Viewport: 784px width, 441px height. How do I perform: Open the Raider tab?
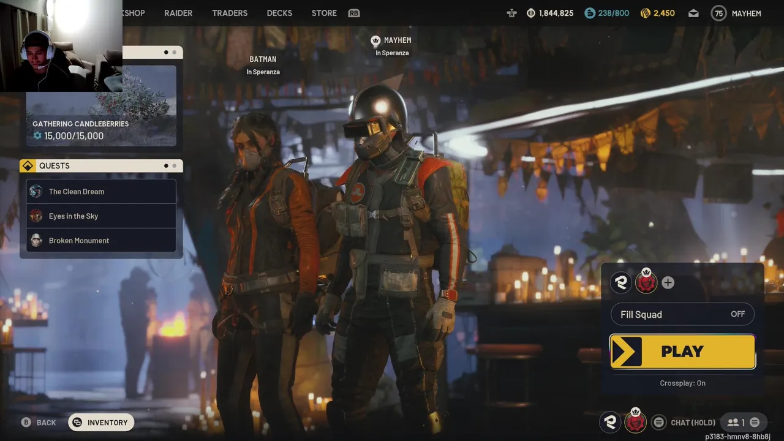pos(178,13)
